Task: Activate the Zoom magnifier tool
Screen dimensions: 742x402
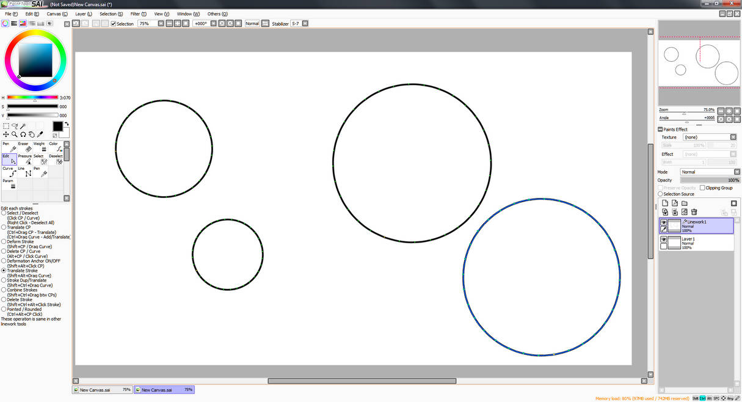Action: [14, 134]
